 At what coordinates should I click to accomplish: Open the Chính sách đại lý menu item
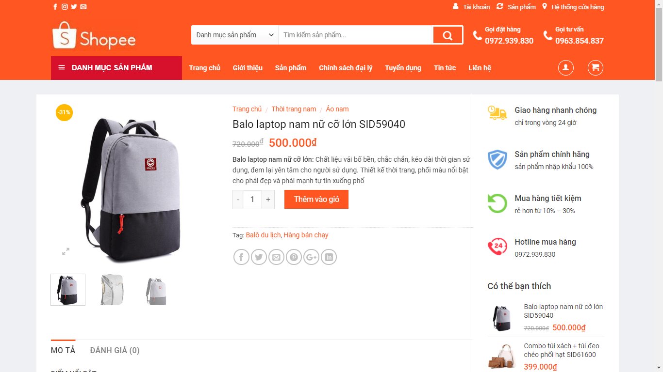point(346,68)
